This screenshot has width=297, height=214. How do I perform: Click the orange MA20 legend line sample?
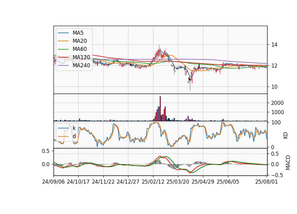click(x=63, y=41)
